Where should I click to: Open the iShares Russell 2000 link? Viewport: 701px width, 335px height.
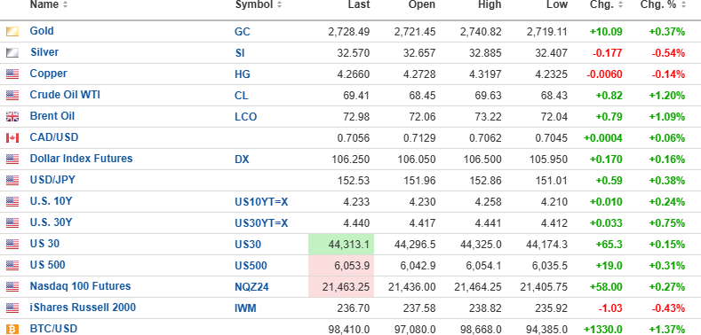pyautogui.click(x=83, y=308)
